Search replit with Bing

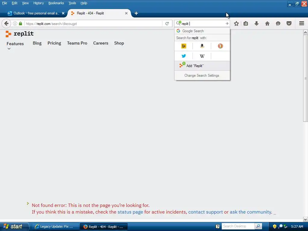click(184, 46)
